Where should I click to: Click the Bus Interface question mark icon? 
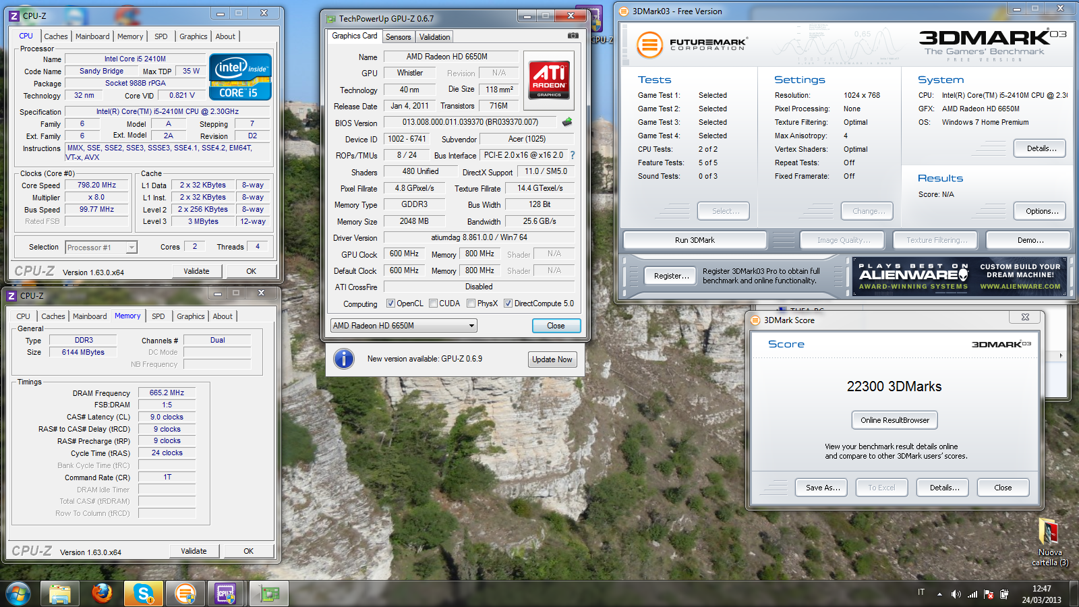[573, 155]
